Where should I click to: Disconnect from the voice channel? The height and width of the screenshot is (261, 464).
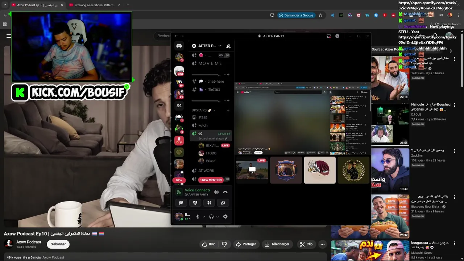tap(225, 192)
